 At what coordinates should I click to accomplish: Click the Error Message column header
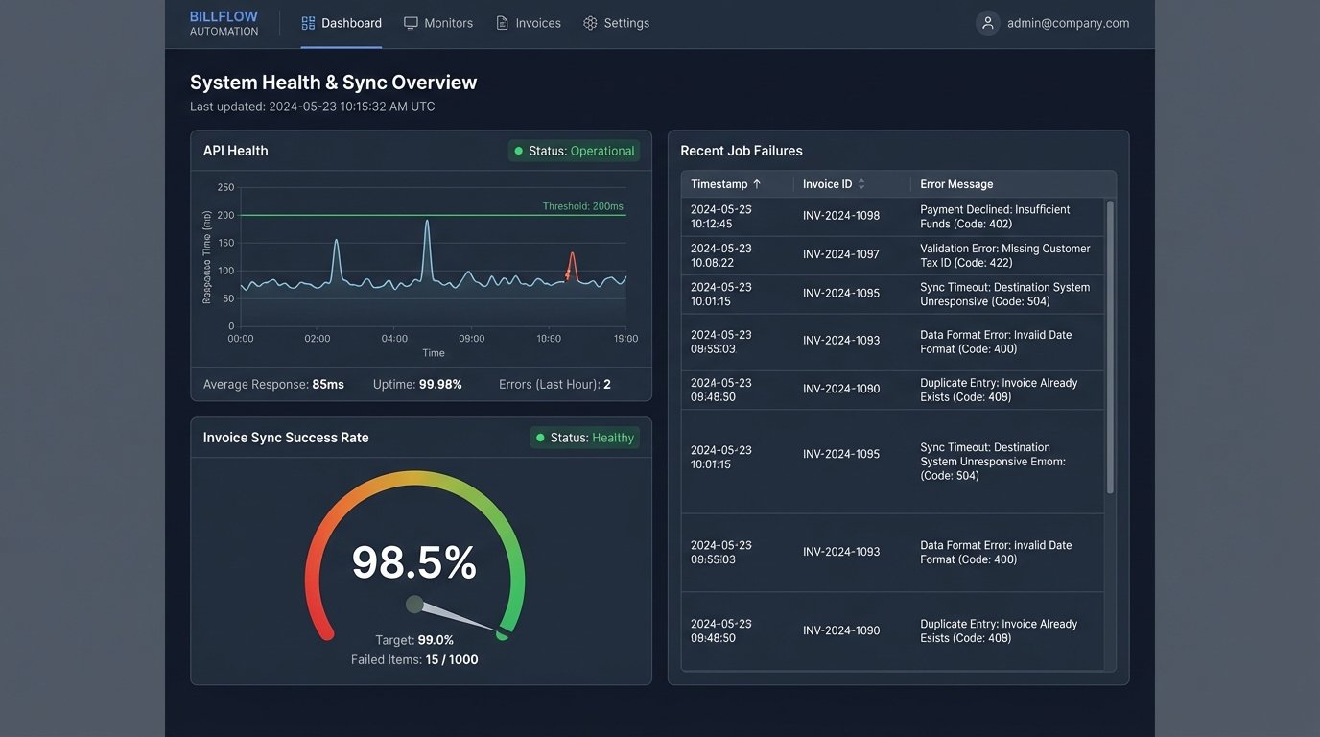pos(956,183)
